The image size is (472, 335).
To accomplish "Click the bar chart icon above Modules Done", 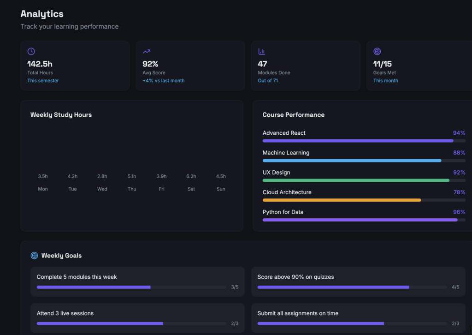I will tap(262, 52).
